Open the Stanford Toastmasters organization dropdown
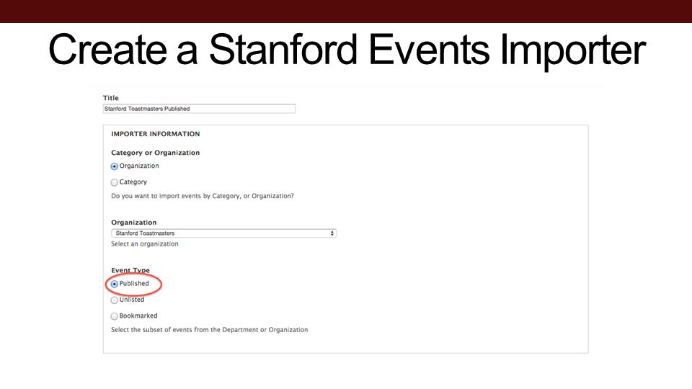This screenshot has width=692, height=389. 223,233
